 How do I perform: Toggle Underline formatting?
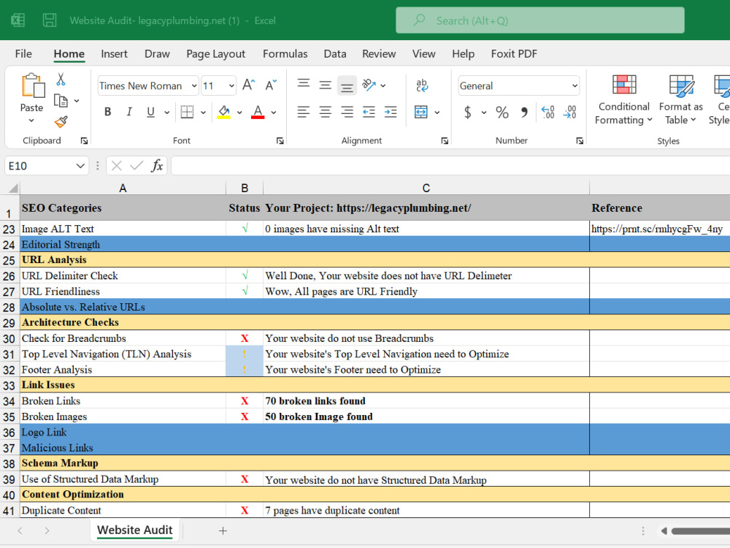(x=150, y=112)
